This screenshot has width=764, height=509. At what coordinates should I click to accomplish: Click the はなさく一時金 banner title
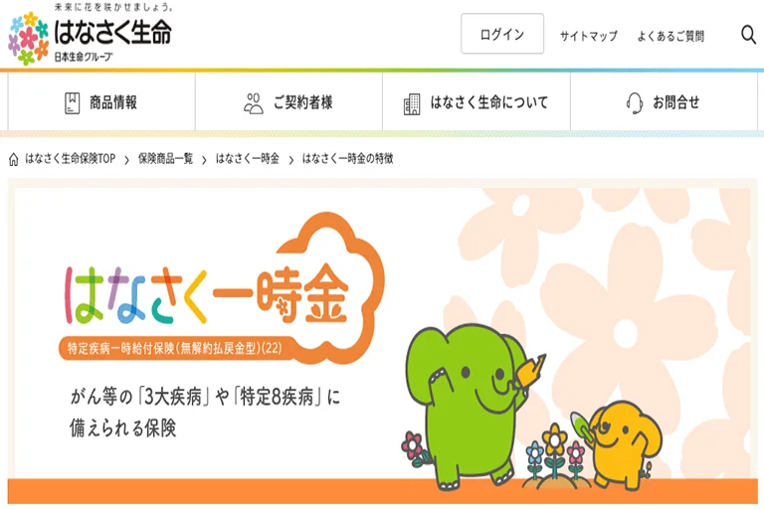tap(207, 294)
